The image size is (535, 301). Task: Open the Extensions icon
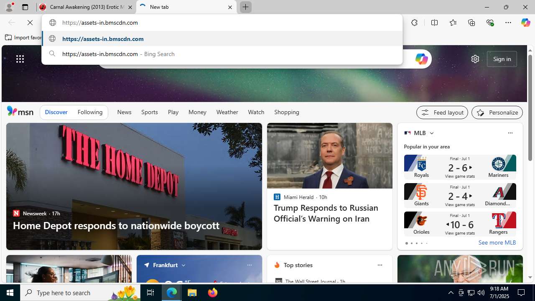tap(414, 23)
